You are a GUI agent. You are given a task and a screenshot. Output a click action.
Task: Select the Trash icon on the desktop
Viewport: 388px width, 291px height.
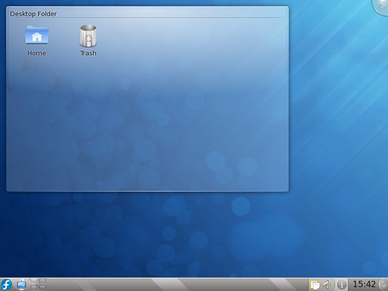(x=88, y=36)
